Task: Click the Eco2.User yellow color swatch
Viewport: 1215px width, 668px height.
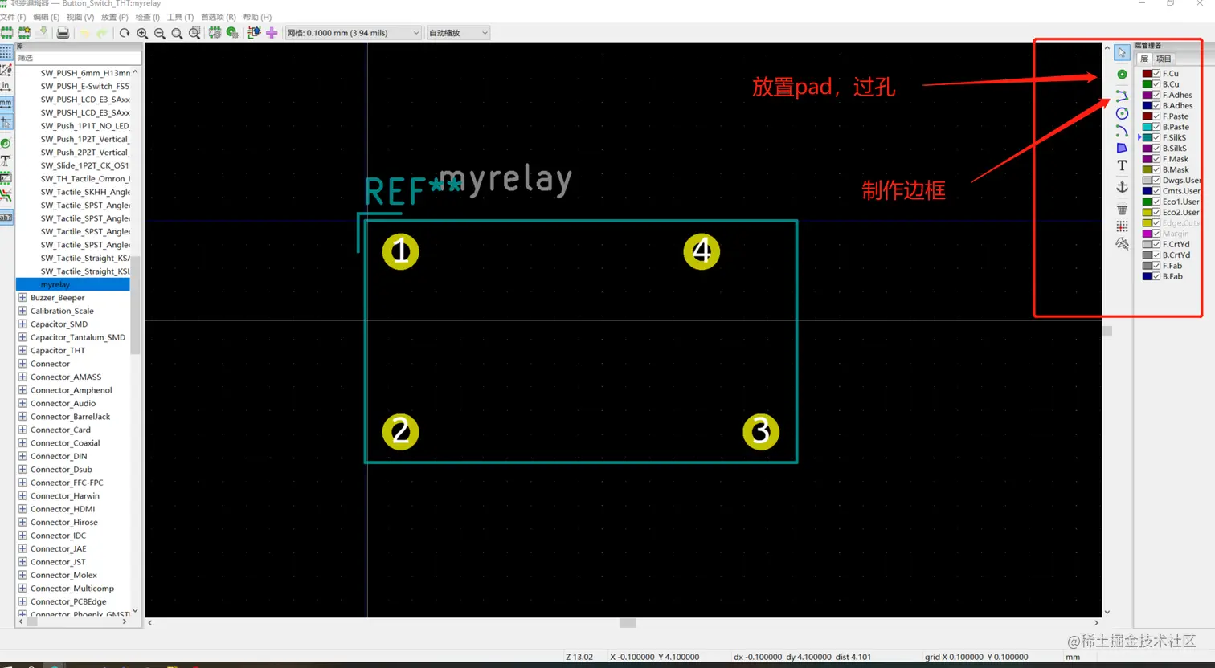Action: click(1147, 213)
